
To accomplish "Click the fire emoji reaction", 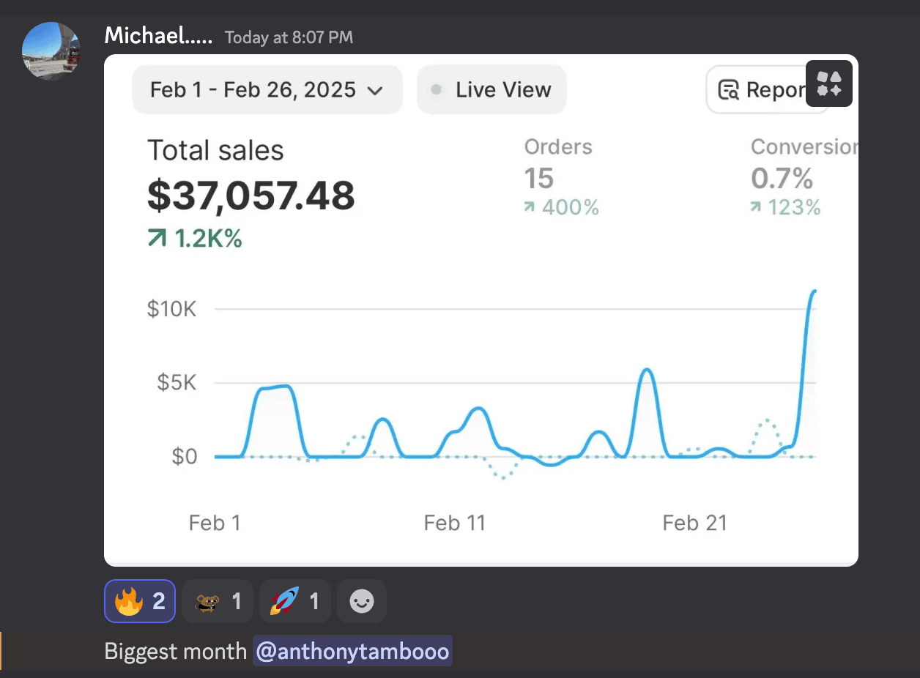I will (140, 602).
